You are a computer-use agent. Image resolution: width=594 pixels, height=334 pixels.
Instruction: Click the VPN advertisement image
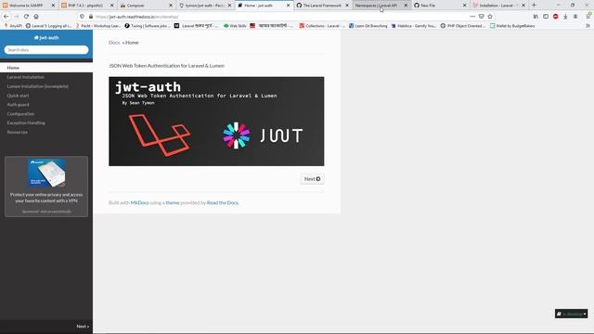46,173
